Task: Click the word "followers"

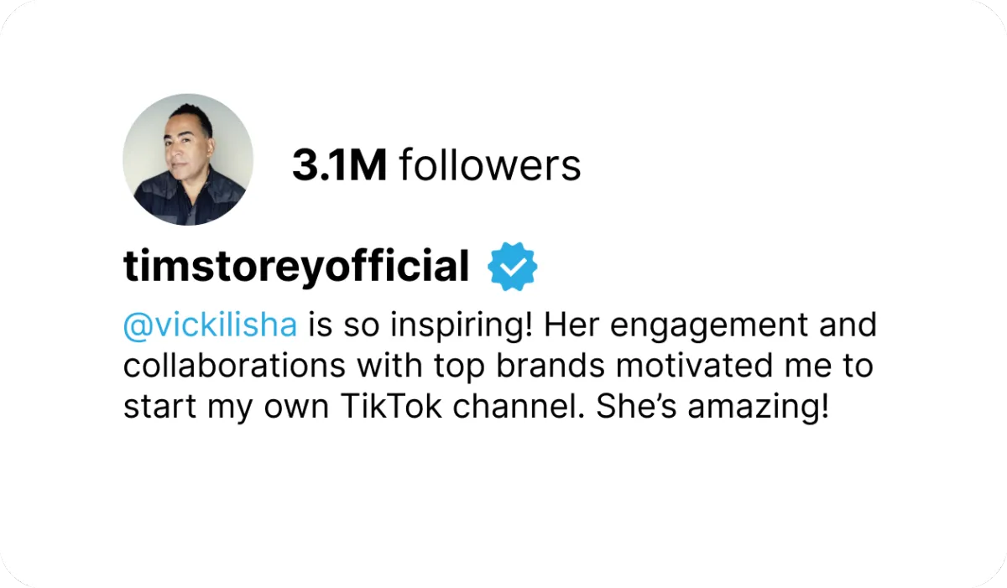Action: 489,164
